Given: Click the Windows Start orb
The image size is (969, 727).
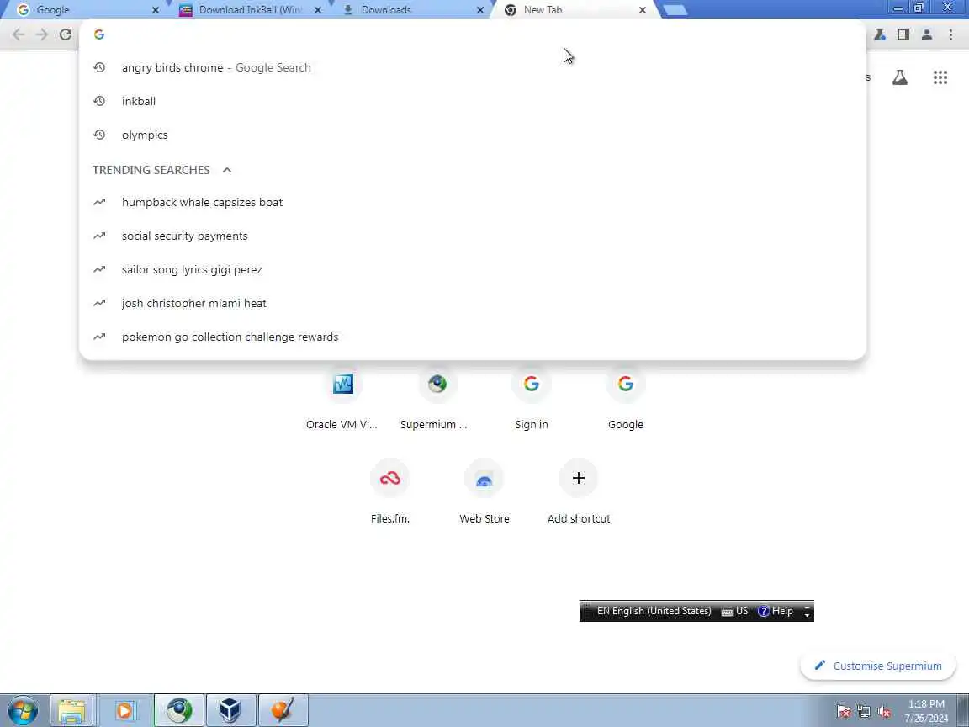Looking at the screenshot, I should pyautogui.click(x=22, y=710).
